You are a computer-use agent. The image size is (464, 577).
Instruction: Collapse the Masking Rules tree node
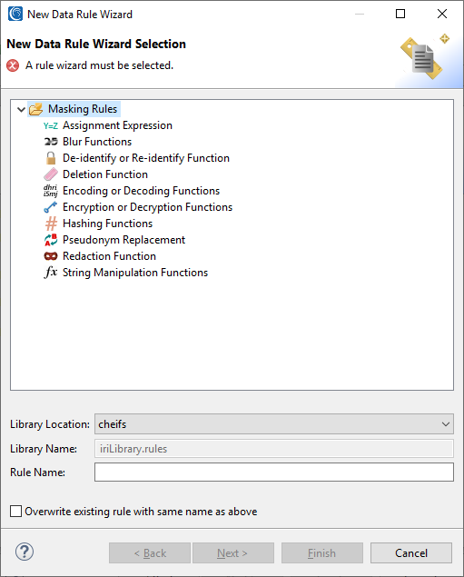click(21, 109)
